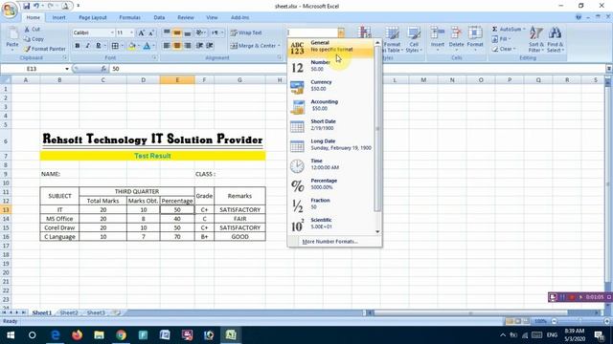Click the Borders icon
Viewport: 613px width, 344px height.
(115, 46)
